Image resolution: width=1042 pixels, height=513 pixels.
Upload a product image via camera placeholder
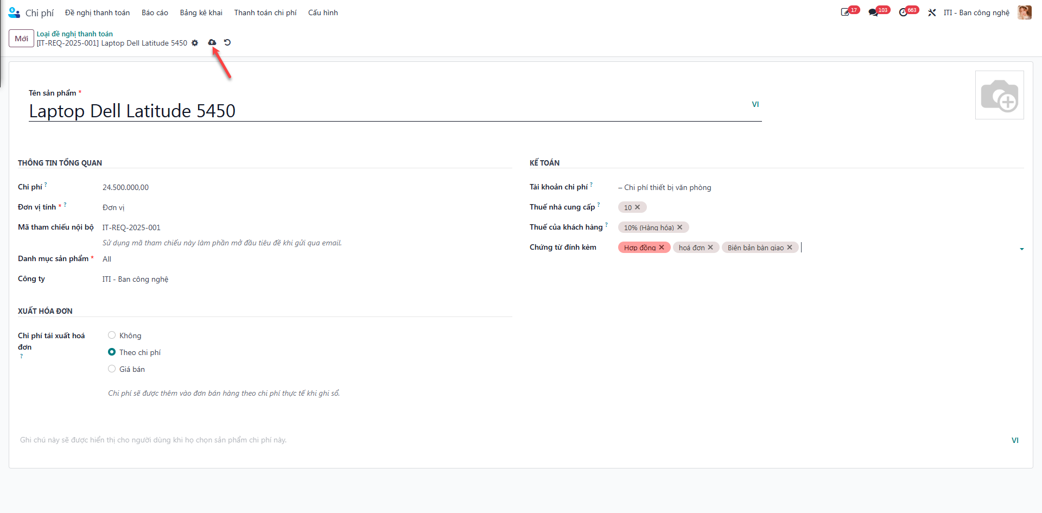pyautogui.click(x=1000, y=95)
